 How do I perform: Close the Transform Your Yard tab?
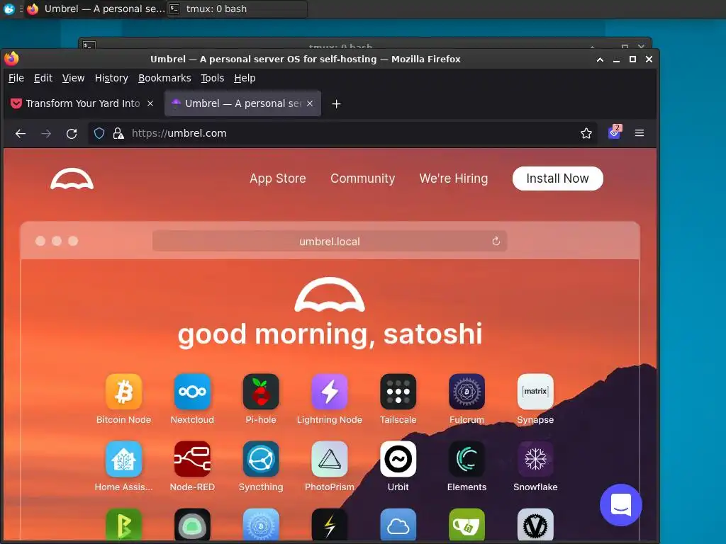point(150,103)
